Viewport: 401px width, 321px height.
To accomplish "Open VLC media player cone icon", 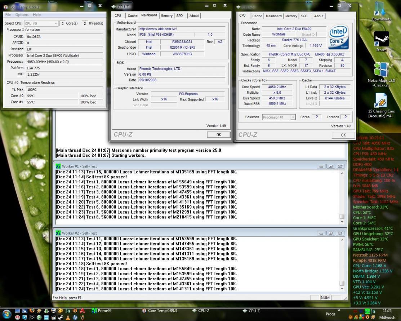I will tap(68, 318).
